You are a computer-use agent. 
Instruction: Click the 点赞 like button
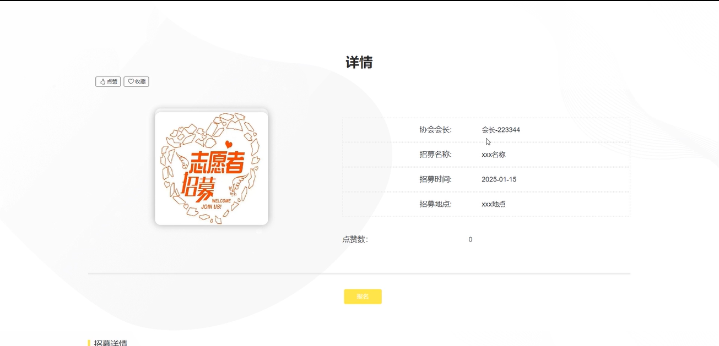[108, 81]
